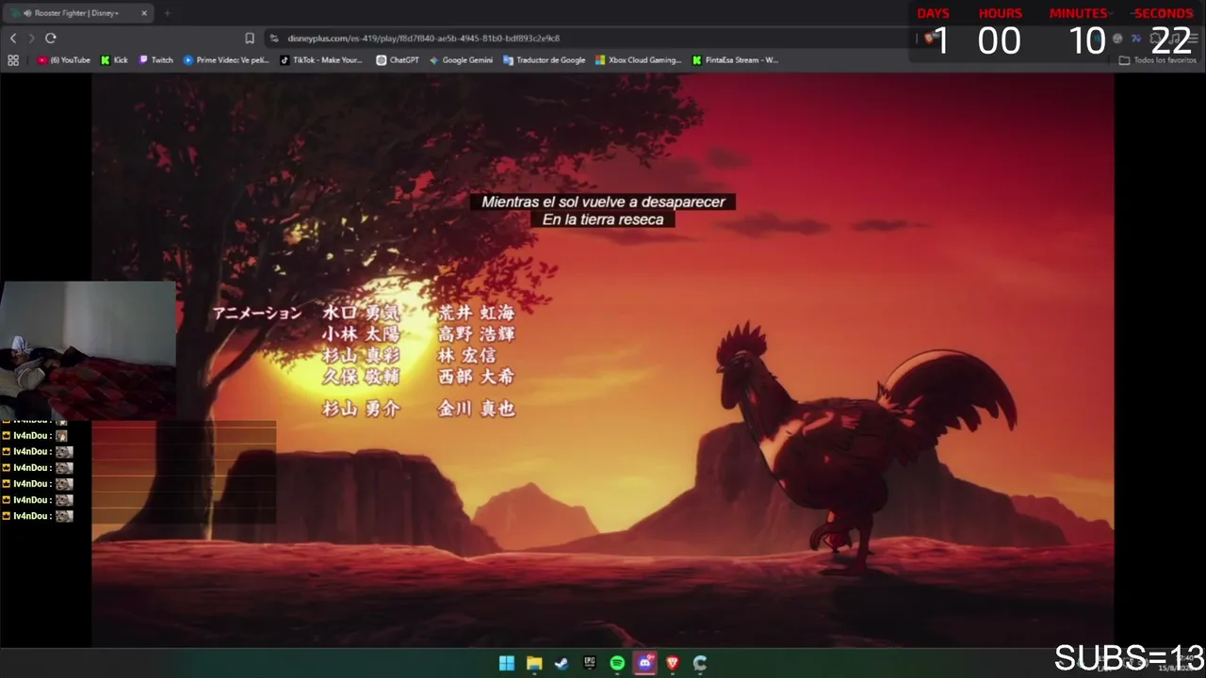Reload the Disney+ page
This screenshot has height=678, width=1206.
51,38
